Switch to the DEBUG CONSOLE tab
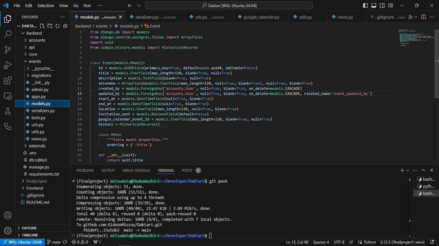439x246 pixels. click(136, 171)
